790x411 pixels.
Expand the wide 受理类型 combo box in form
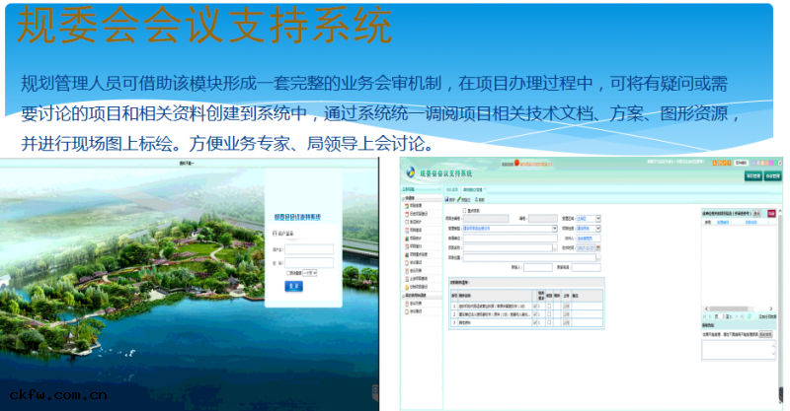555,228
